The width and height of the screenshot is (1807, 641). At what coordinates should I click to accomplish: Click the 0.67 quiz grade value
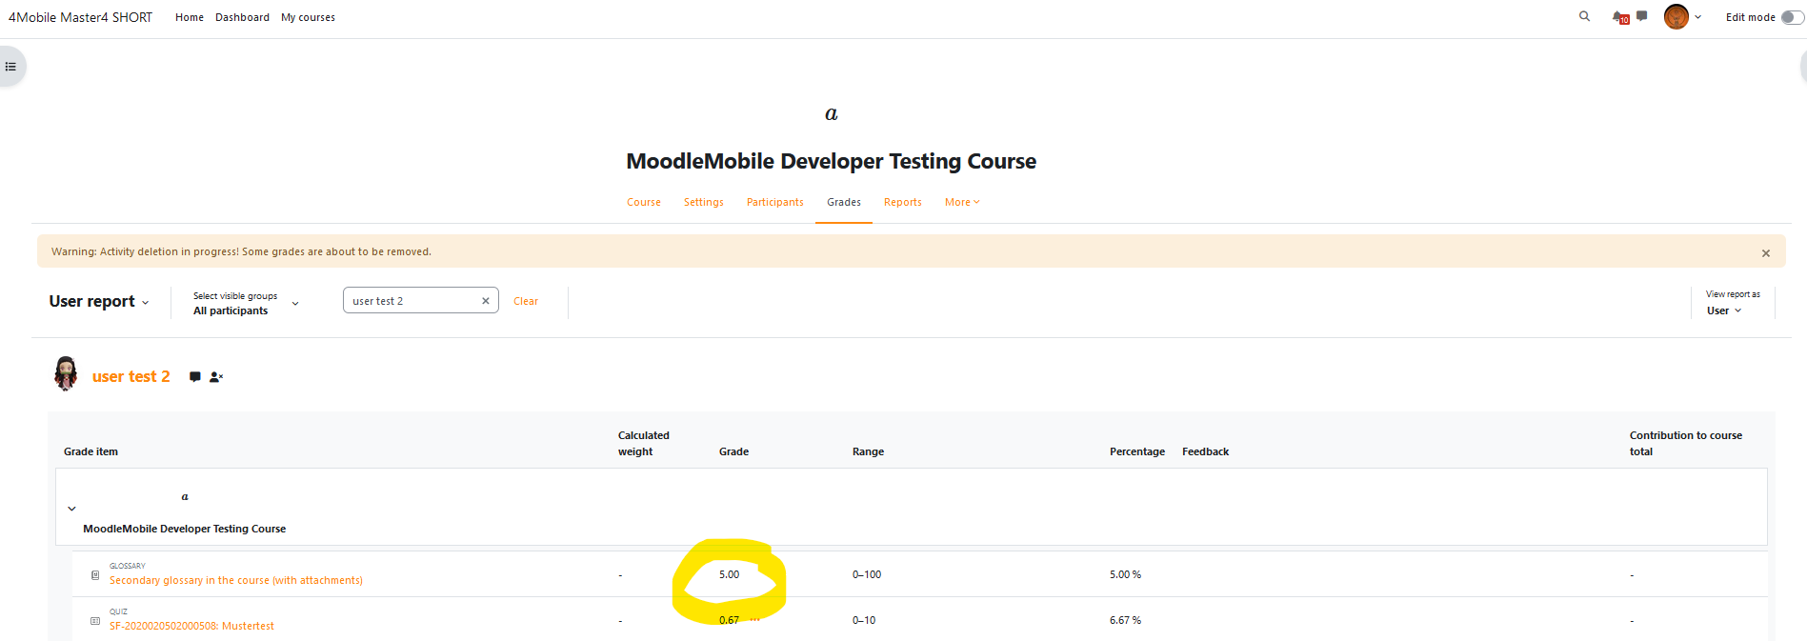pos(729,620)
